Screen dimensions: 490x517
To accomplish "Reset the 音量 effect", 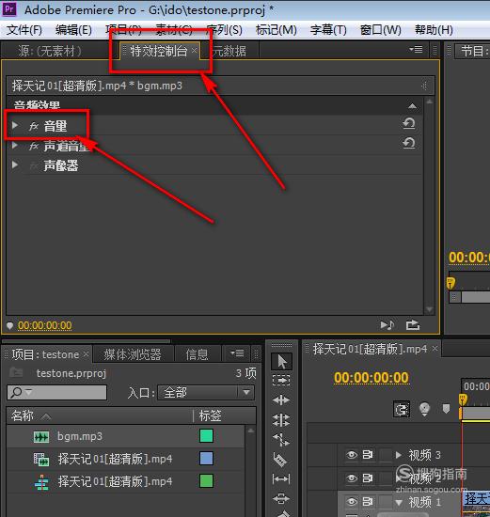I will coord(409,124).
